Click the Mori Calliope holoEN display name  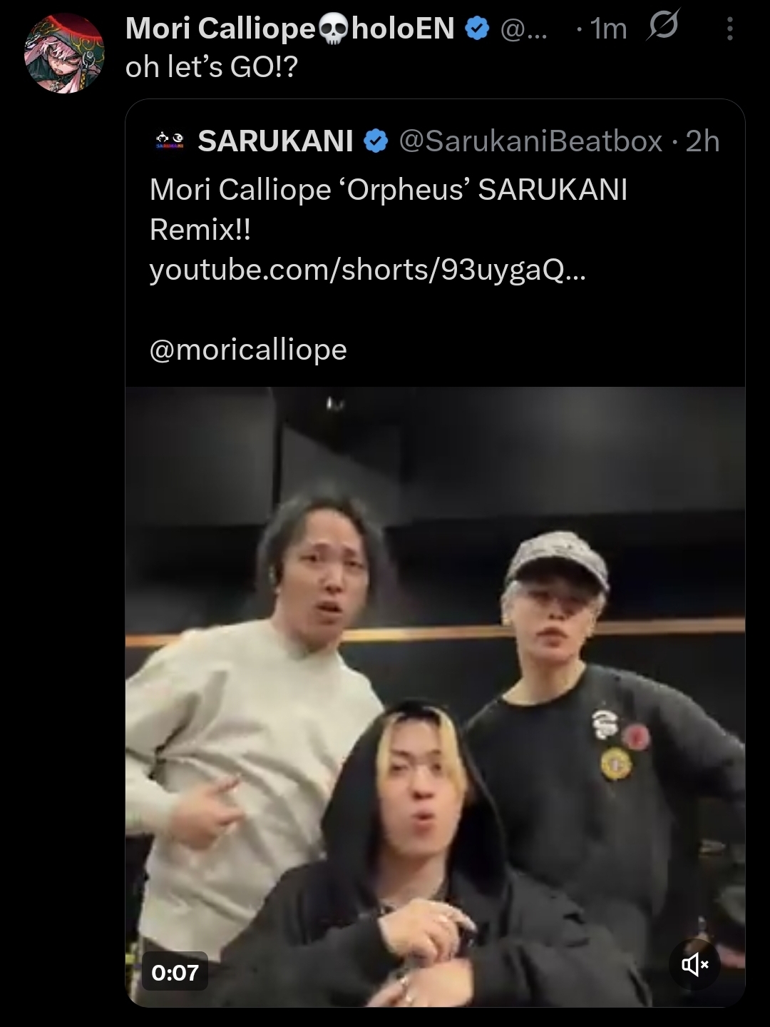click(290, 29)
